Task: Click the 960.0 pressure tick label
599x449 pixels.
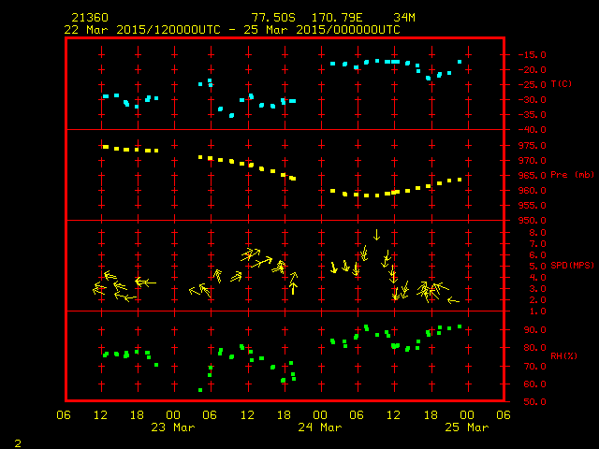Action: pyautogui.click(x=532, y=191)
